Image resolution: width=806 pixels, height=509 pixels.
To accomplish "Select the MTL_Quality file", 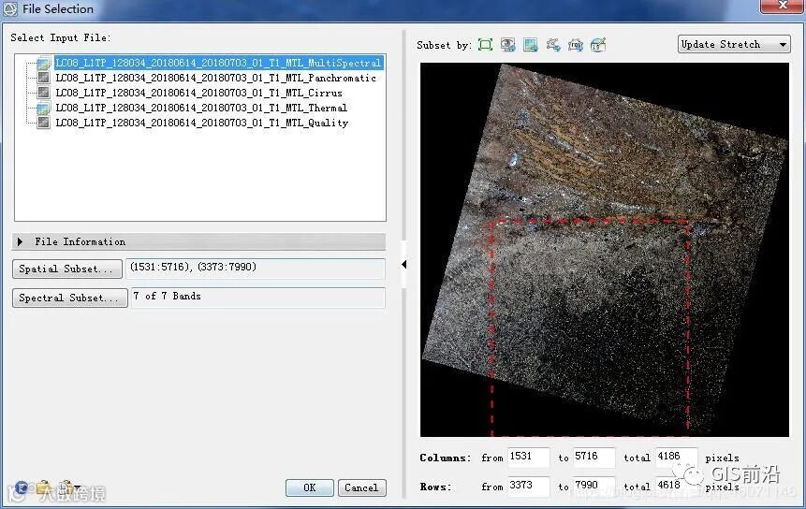I will pos(202,123).
